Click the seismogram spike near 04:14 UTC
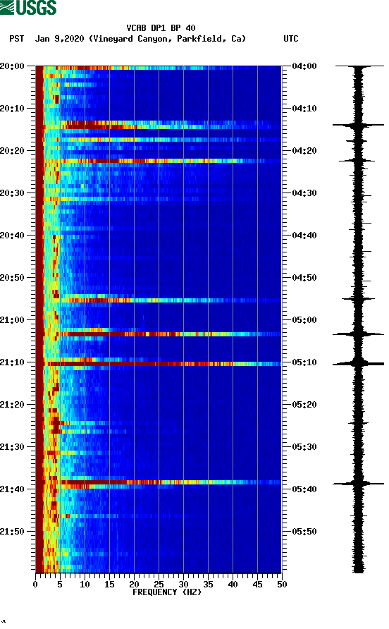The height and width of the screenshot is (629, 389). [358, 125]
